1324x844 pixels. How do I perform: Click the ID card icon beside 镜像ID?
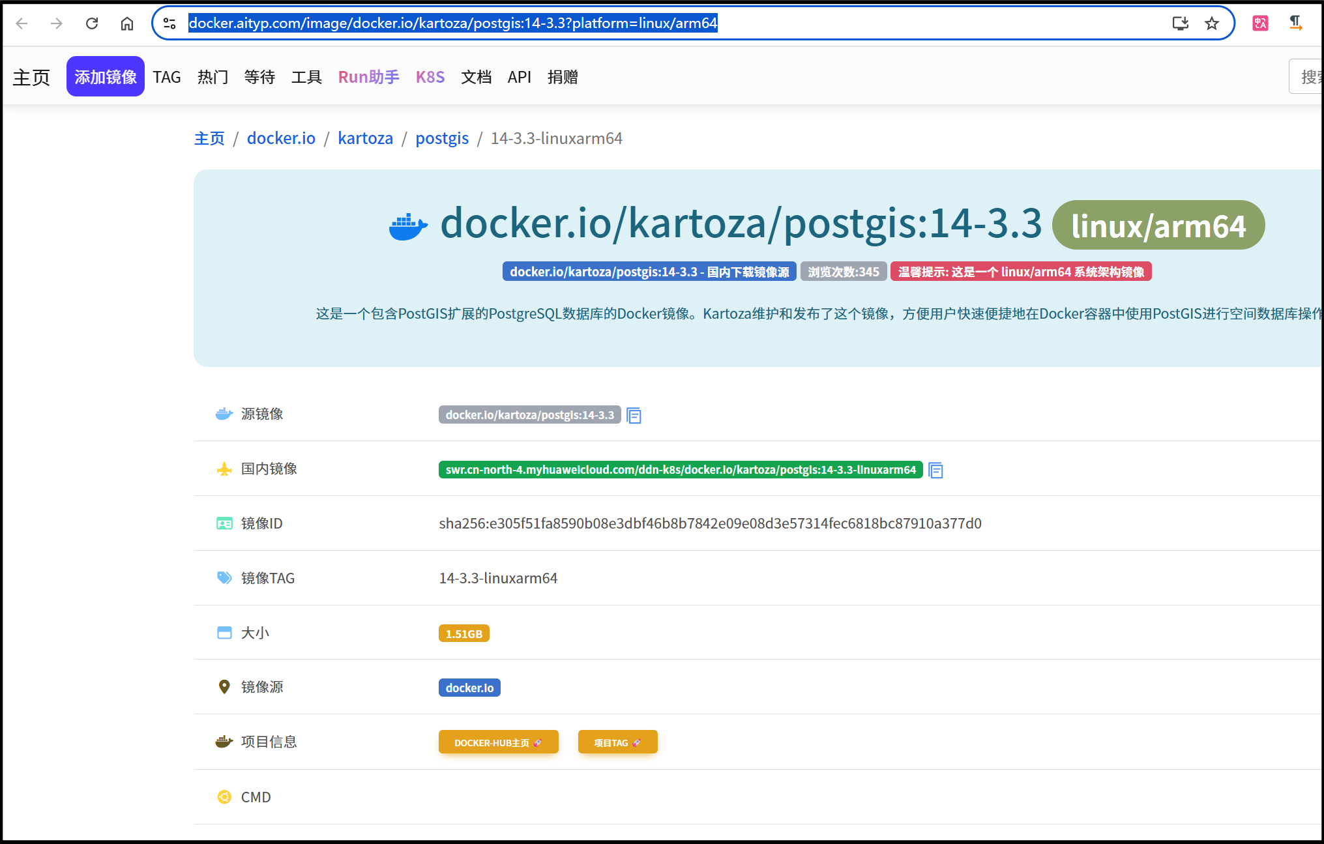pyautogui.click(x=224, y=523)
